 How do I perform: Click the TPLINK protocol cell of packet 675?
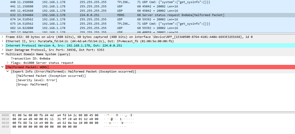click(x=123, y=24)
